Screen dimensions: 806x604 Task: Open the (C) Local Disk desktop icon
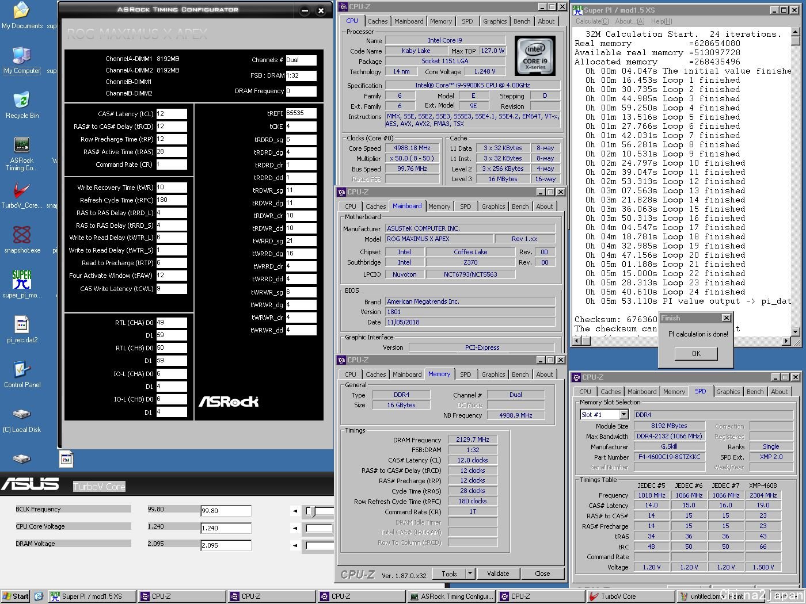tap(22, 419)
